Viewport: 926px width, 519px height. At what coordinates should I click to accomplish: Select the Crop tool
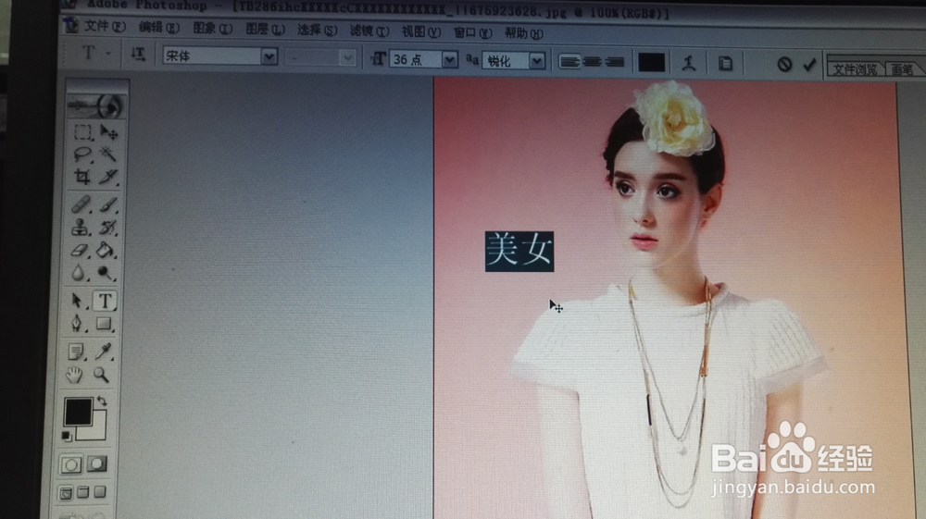(x=81, y=177)
